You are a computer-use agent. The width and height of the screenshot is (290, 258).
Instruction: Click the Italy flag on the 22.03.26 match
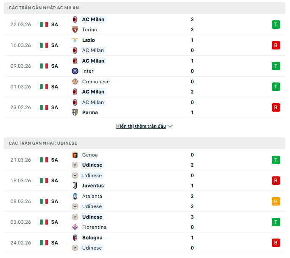(x=44, y=25)
